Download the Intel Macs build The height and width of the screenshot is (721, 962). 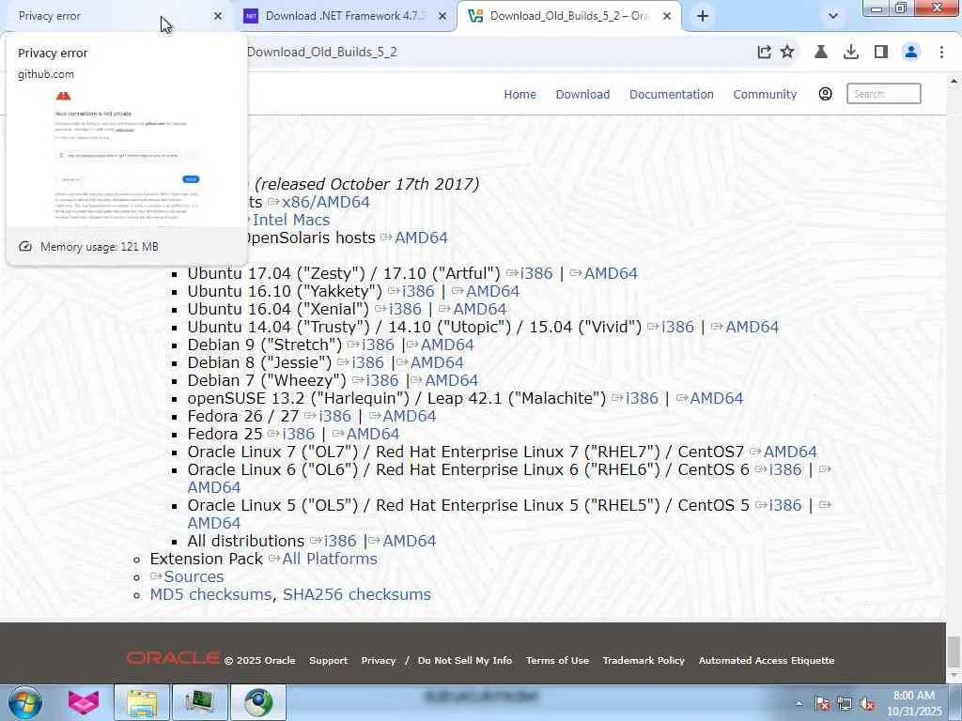click(x=291, y=220)
